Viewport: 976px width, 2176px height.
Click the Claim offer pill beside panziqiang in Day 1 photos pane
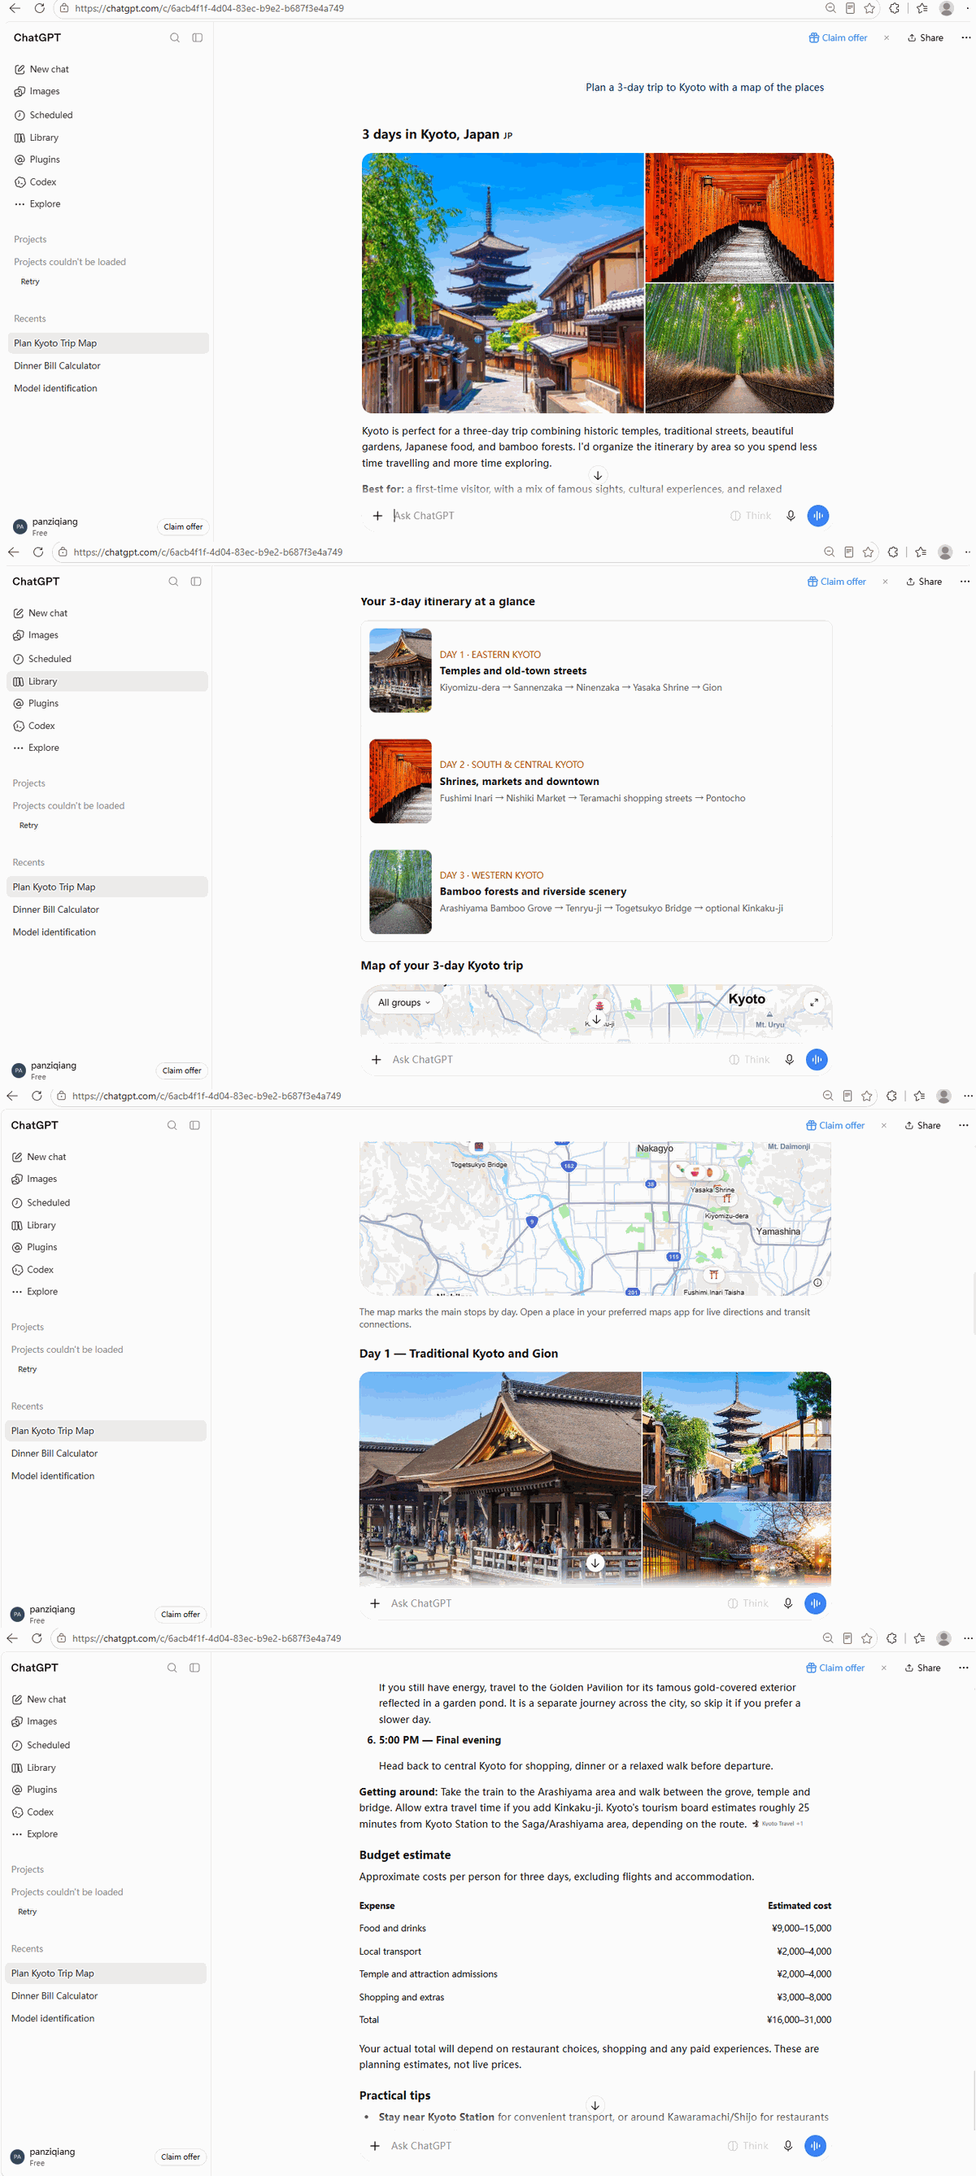tap(181, 1614)
